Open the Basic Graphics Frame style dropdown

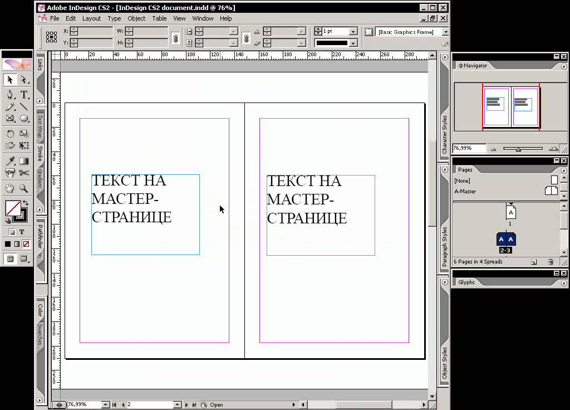click(445, 32)
